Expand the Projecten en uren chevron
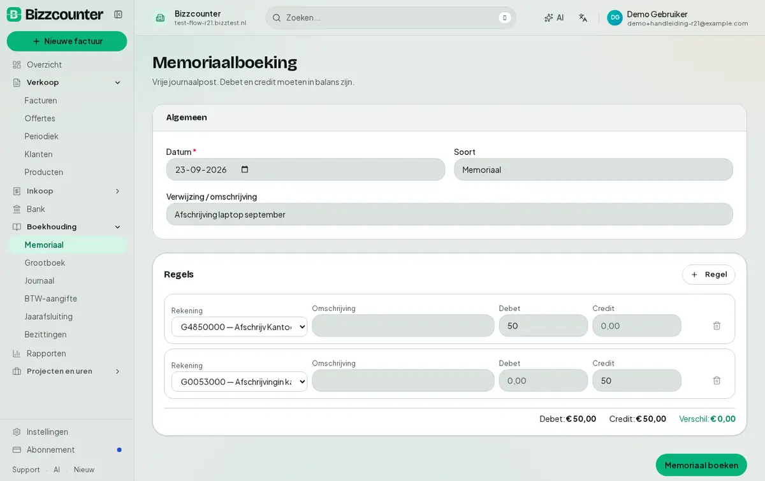 pos(117,371)
